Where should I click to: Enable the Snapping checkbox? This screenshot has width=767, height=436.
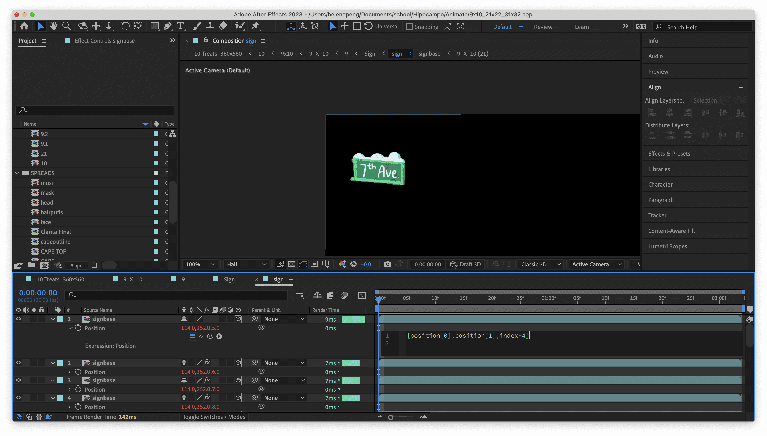(410, 27)
